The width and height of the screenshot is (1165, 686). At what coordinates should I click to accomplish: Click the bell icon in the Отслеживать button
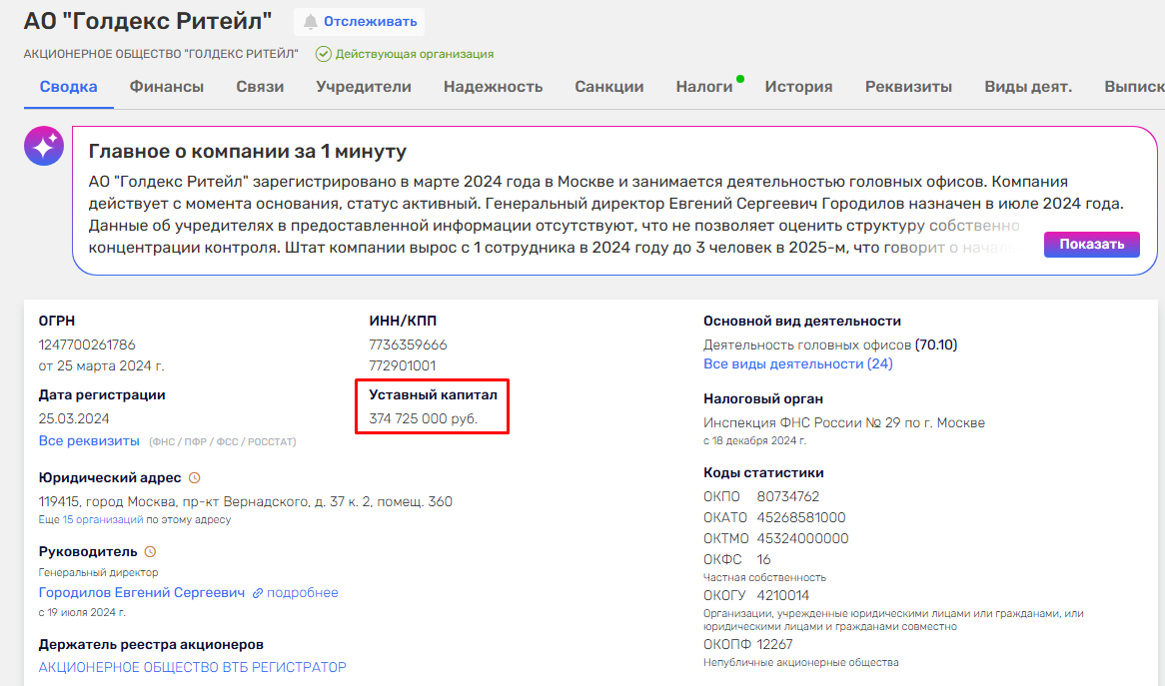point(310,22)
